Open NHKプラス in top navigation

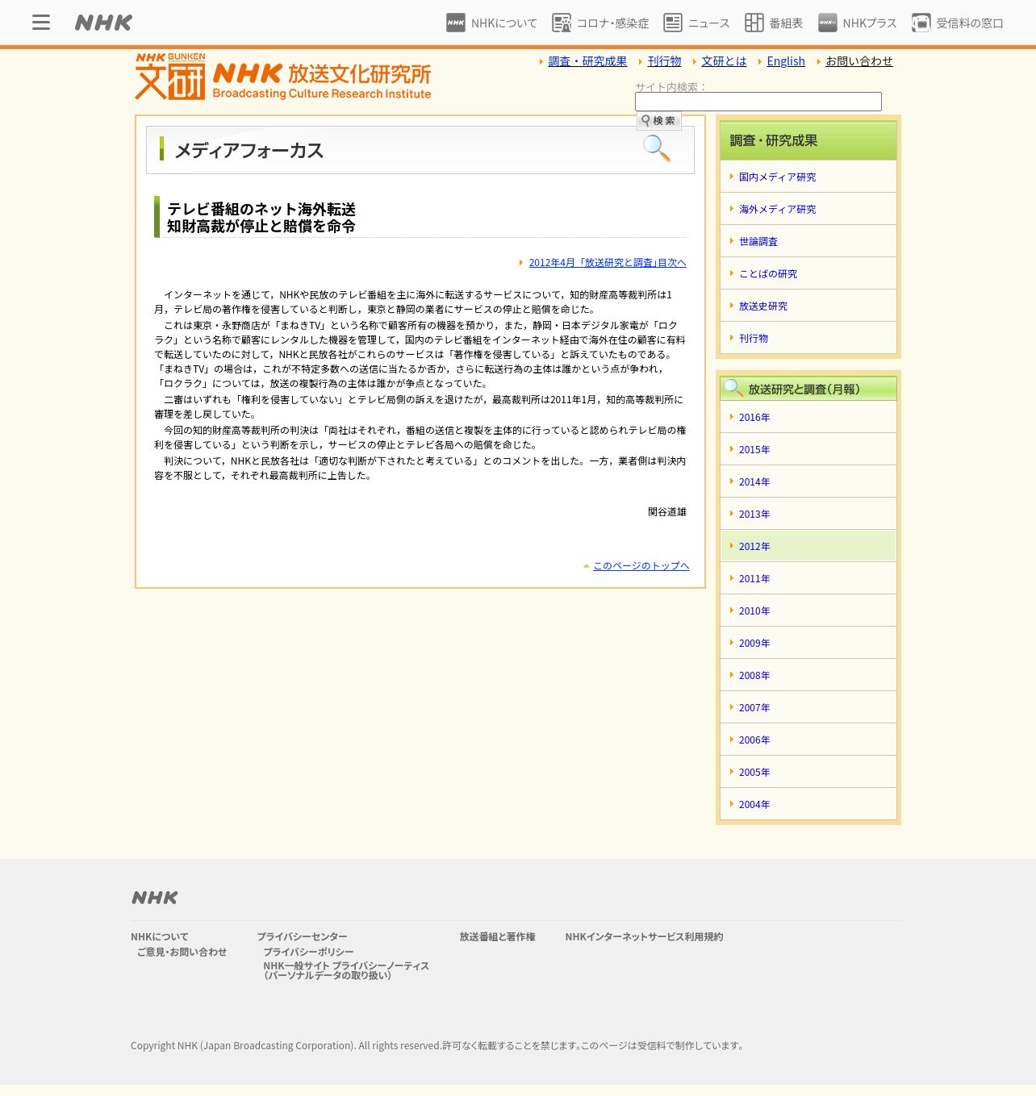coord(870,23)
